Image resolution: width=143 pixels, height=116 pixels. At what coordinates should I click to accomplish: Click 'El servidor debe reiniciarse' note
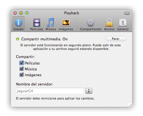(x=55, y=98)
